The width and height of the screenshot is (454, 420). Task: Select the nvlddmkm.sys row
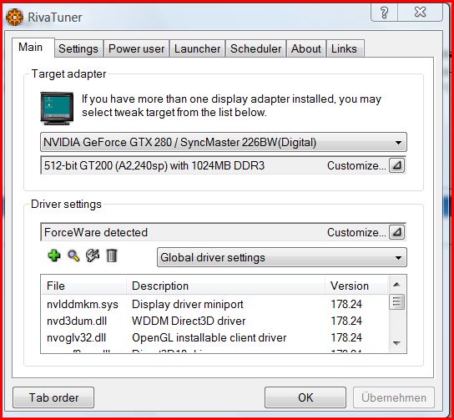tap(214, 304)
